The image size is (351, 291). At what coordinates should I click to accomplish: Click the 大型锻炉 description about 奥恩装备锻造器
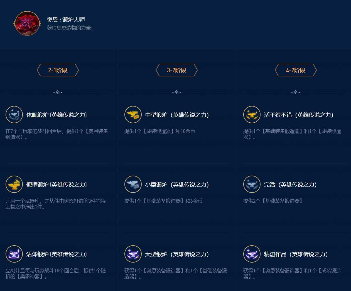pyautogui.click(x=176, y=273)
